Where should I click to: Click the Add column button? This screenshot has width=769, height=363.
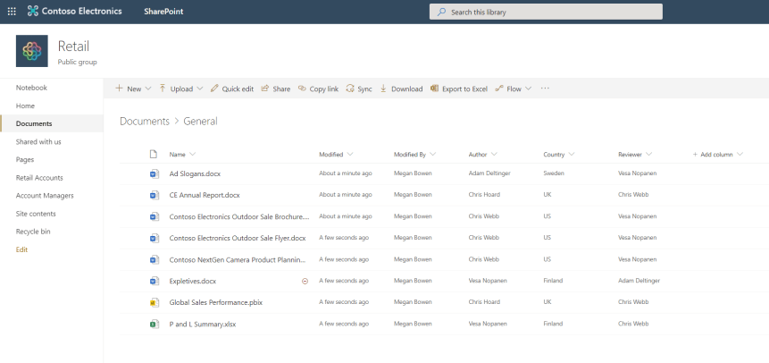click(715, 155)
